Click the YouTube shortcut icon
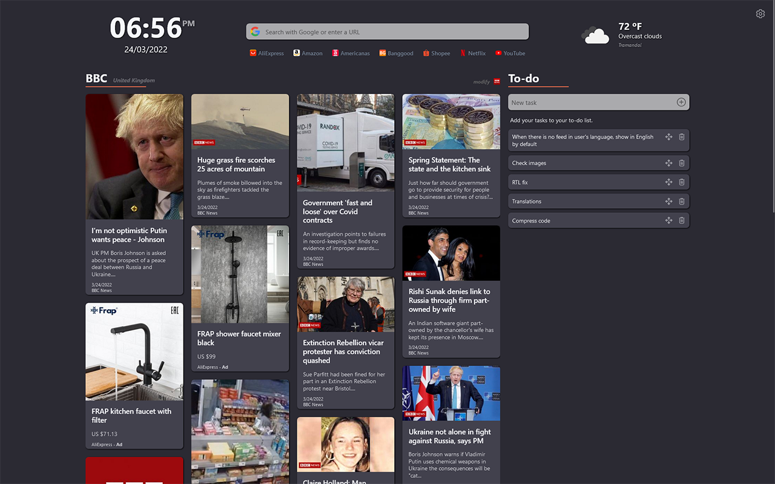775x484 pixels. [x=498, y=53]
